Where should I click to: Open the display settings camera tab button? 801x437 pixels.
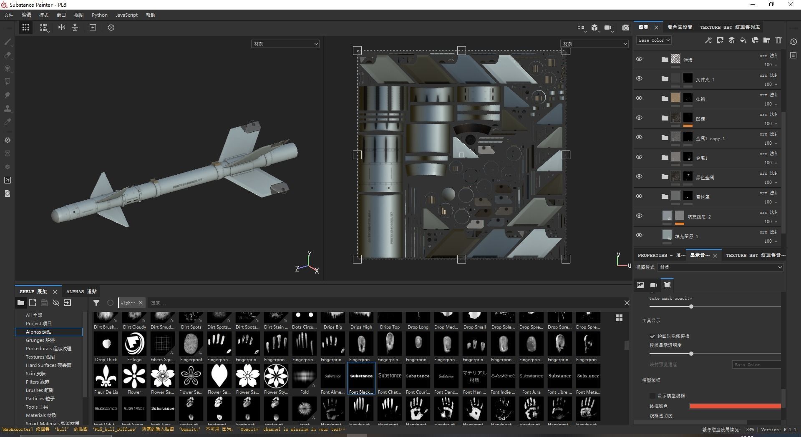654,285
